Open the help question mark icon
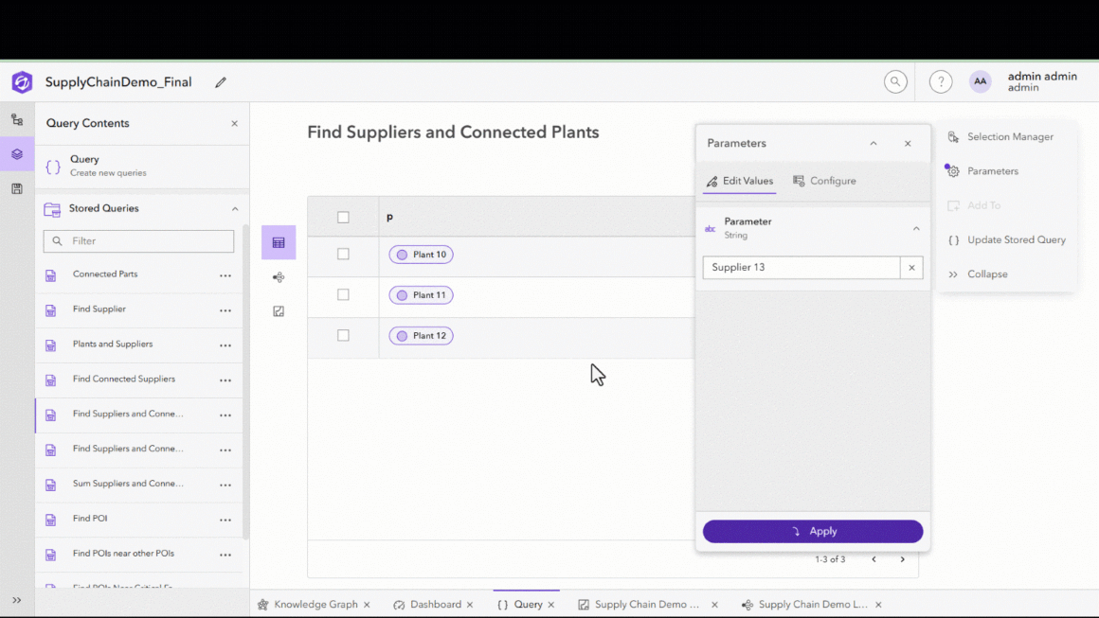1099x618 pixels. coord(941,82)
